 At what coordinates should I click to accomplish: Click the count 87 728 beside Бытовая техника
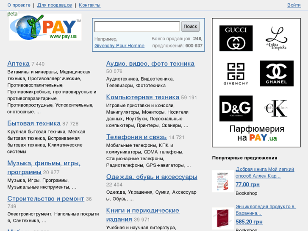pyautogui.click(x=70, y=124)
